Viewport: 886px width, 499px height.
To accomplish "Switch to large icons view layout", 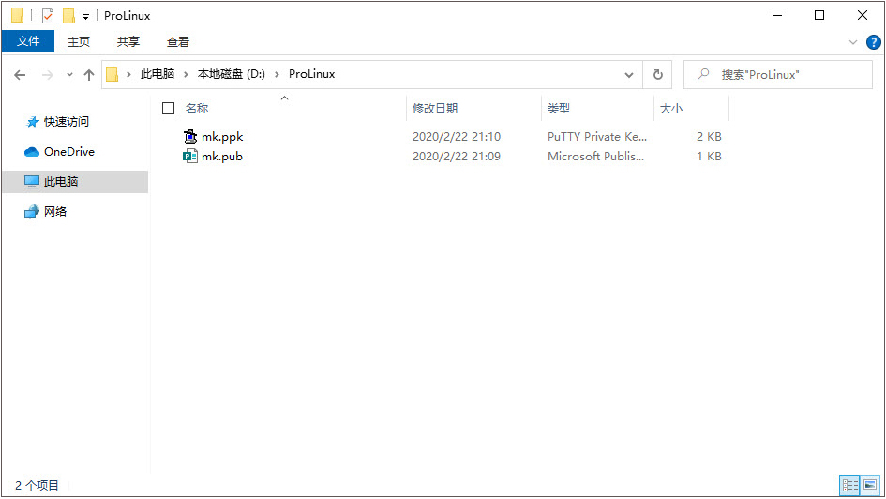I will [870, 485].
